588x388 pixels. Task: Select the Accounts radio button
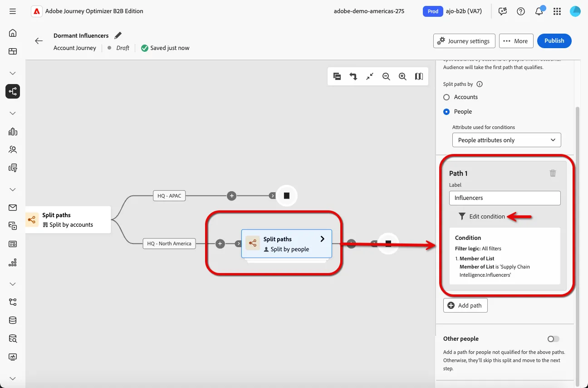(446, 97)
